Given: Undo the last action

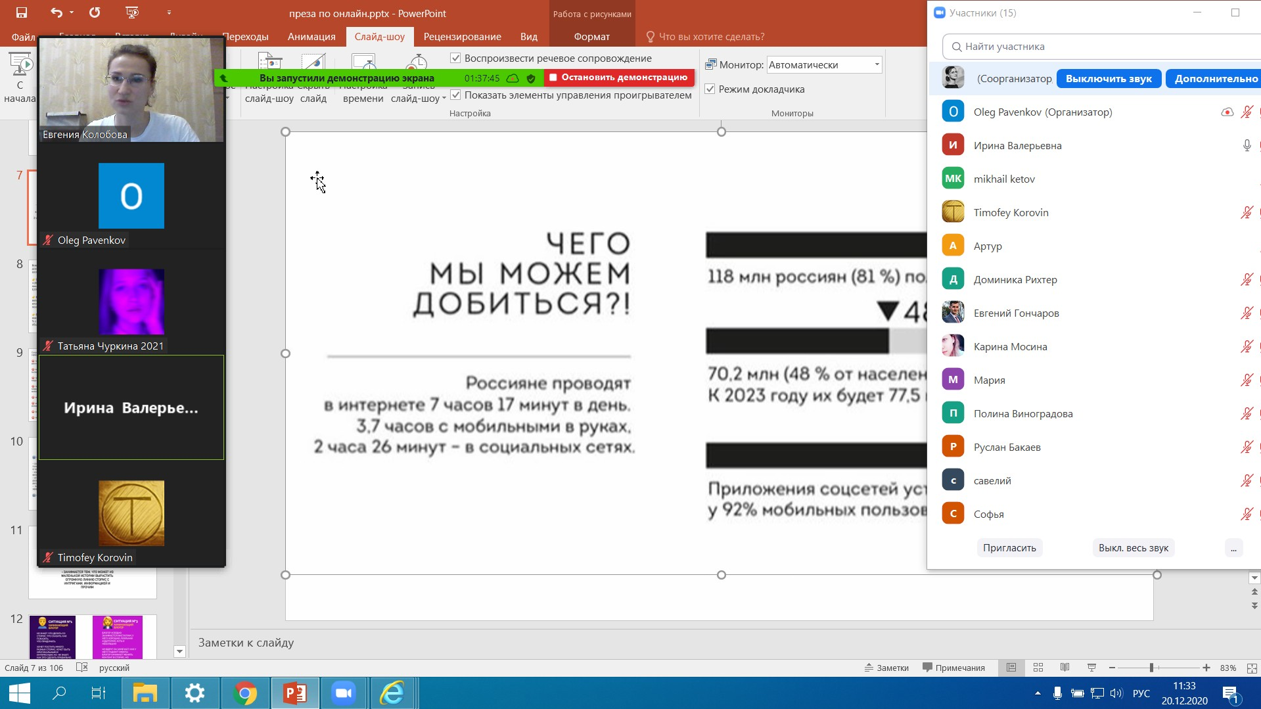Looking at the screenshot, I should point(57,12).
